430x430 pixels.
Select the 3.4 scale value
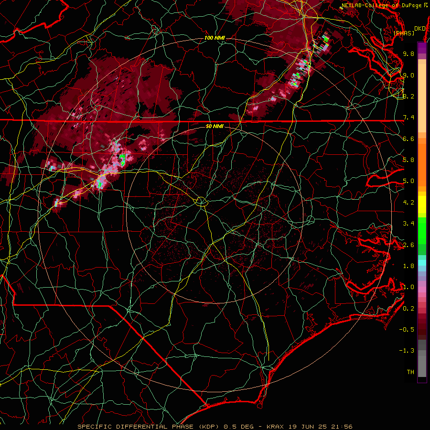pos(408,224)
